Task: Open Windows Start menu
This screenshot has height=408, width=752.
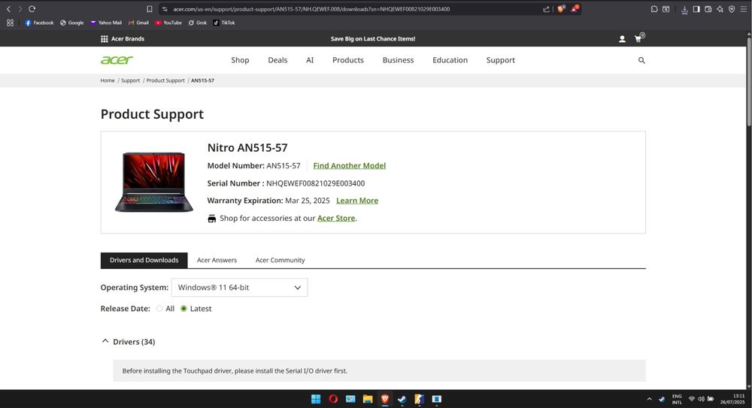Action: (316, 399)
